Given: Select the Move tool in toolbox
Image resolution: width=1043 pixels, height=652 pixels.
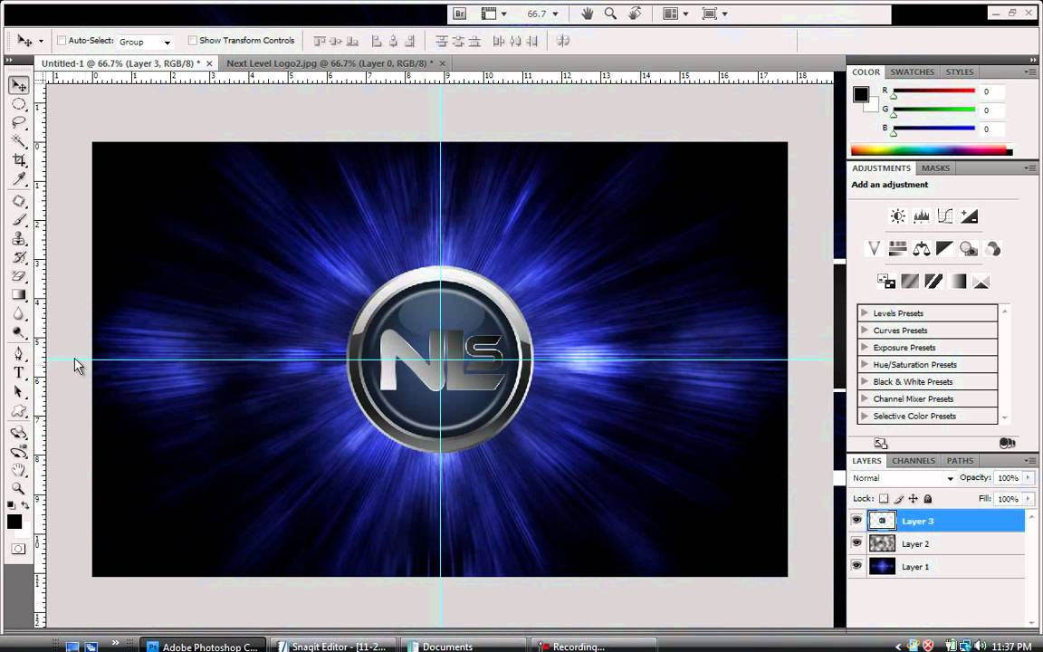Looking at the screenshot, I should (x=19, y=85).
